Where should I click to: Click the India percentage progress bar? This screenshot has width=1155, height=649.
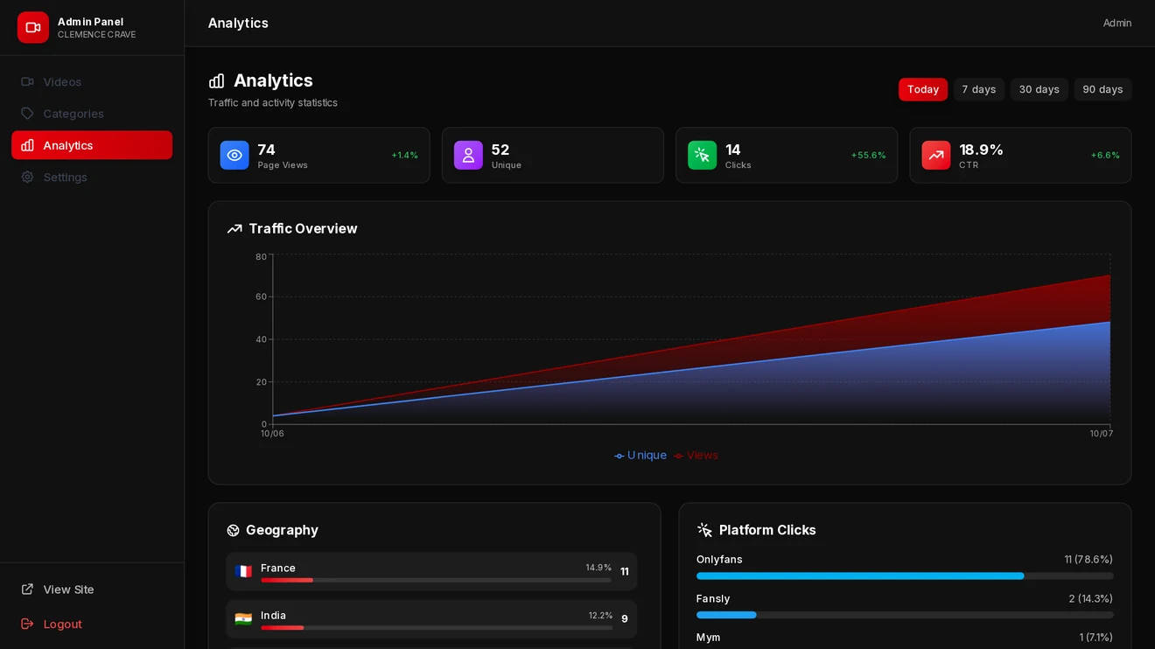436,628
